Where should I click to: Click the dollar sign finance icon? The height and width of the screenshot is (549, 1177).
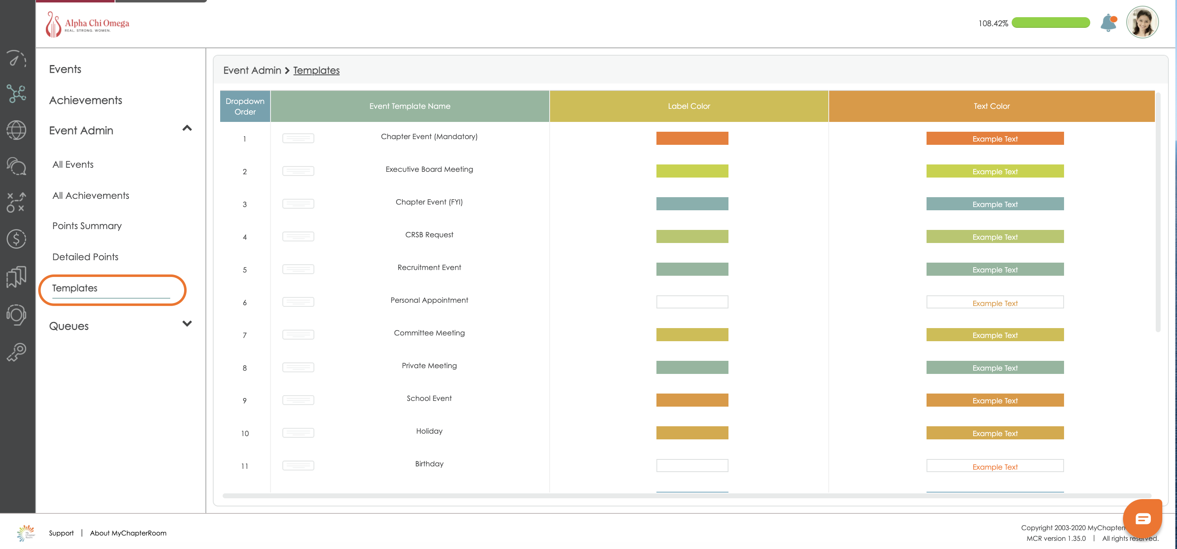pos(16,239)
